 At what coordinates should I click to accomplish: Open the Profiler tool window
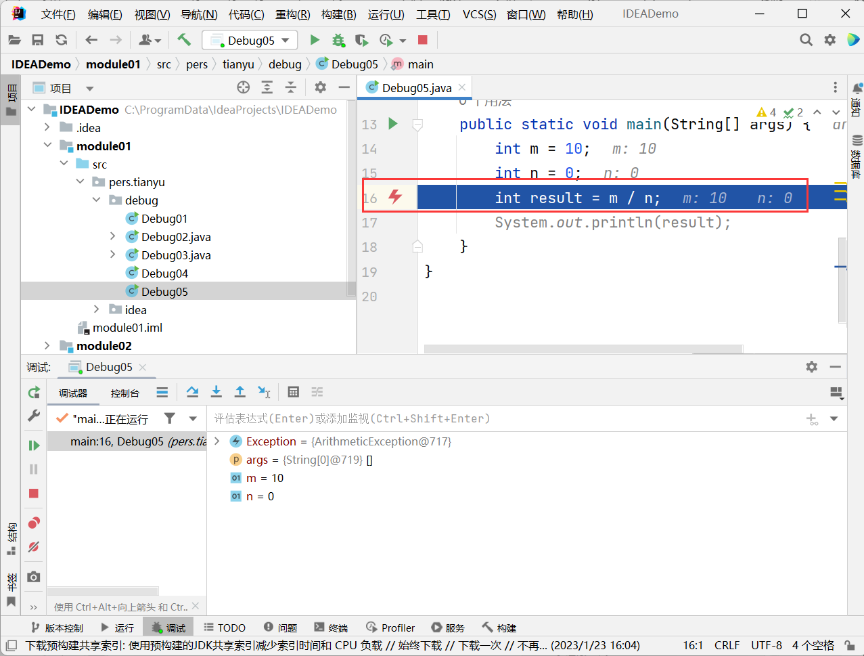390,628
